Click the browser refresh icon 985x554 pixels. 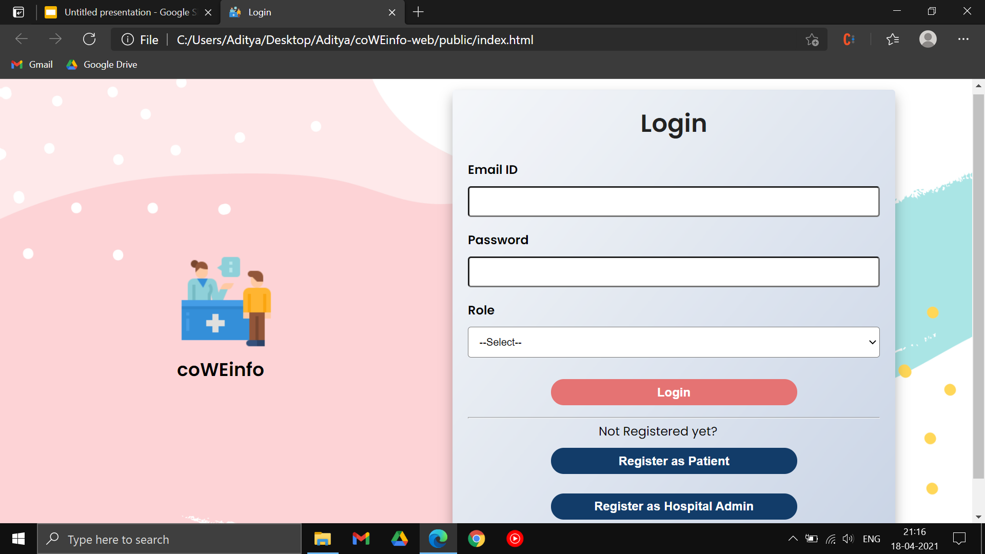click(x=89, y=39)
